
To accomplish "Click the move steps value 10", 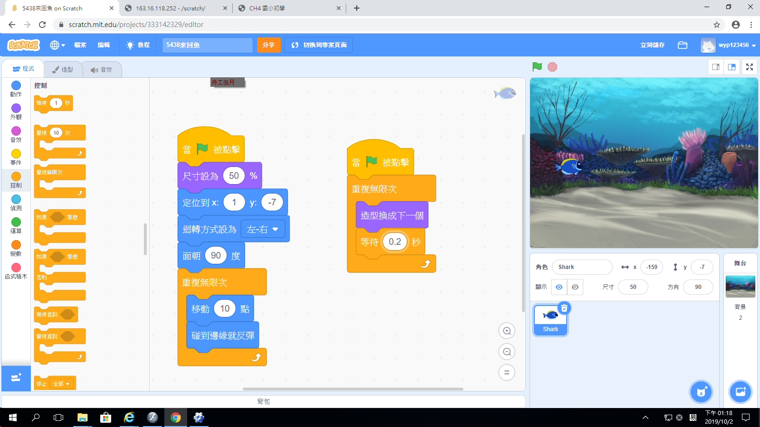I will coord(225,309).
